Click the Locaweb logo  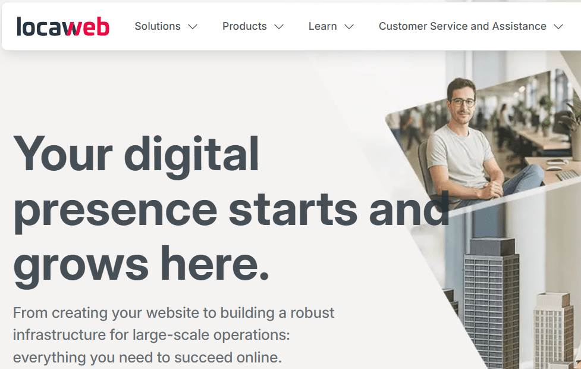63,27
